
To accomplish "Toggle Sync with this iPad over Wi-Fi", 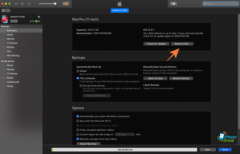I will [78, 121].
